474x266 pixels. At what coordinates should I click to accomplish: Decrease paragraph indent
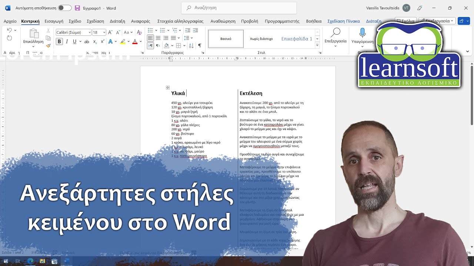187,30
